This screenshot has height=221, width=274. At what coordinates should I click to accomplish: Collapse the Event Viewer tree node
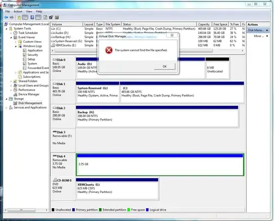[x=11, y=37]
